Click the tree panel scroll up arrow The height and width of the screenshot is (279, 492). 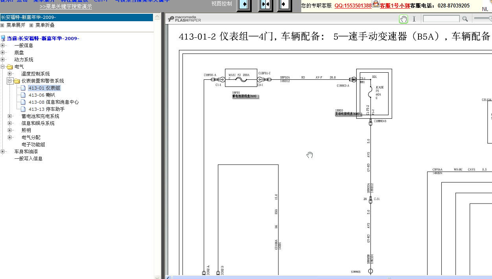pos(157,17)
